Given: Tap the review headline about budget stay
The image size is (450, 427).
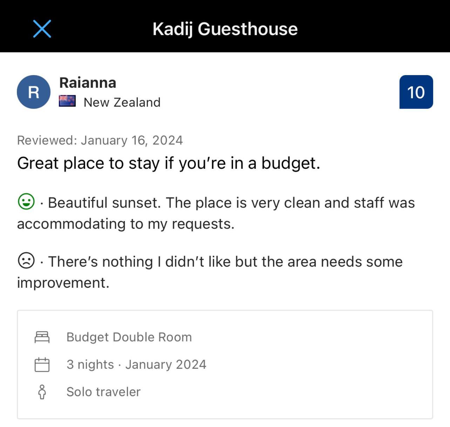Looking at the screenshot, I should coord(169,163).
